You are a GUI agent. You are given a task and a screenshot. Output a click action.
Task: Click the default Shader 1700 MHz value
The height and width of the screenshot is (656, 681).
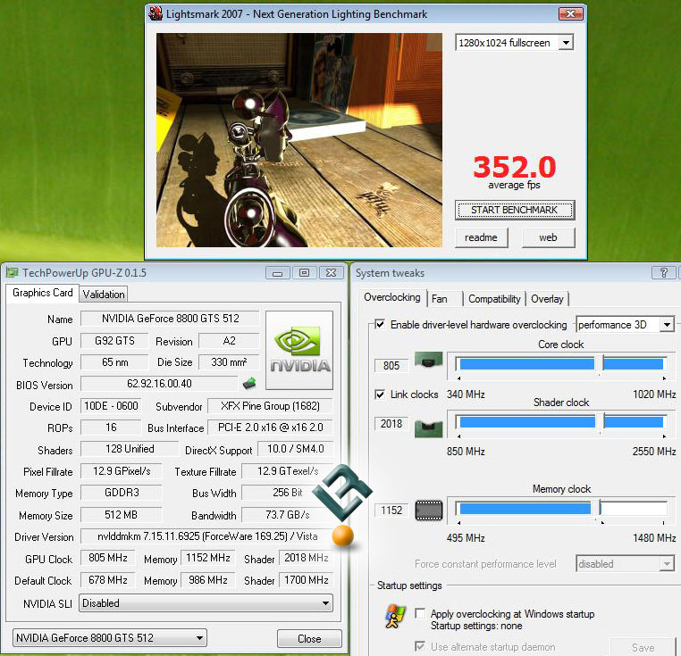pos(307,580)
